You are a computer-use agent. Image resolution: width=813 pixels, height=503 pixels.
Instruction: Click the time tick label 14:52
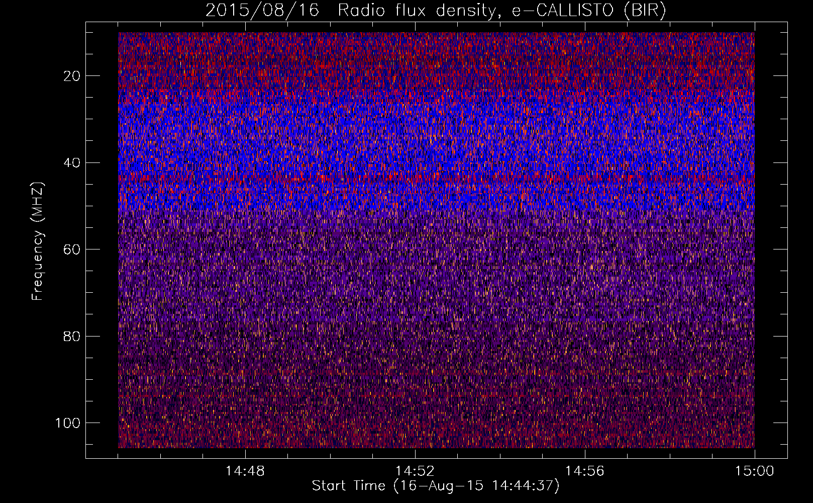click(x=415, y=471)
